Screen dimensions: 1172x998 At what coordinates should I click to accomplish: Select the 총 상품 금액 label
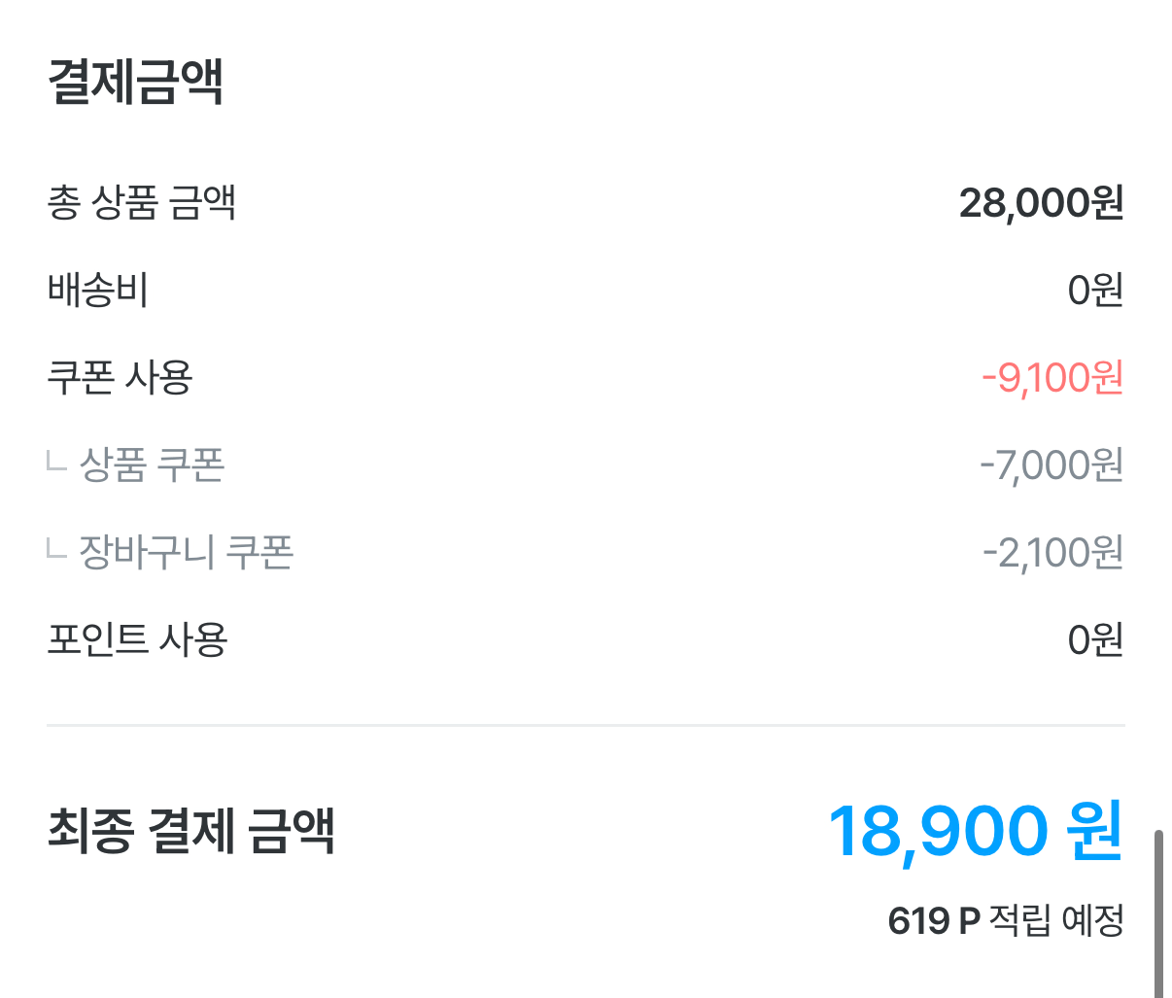[142, 203]
